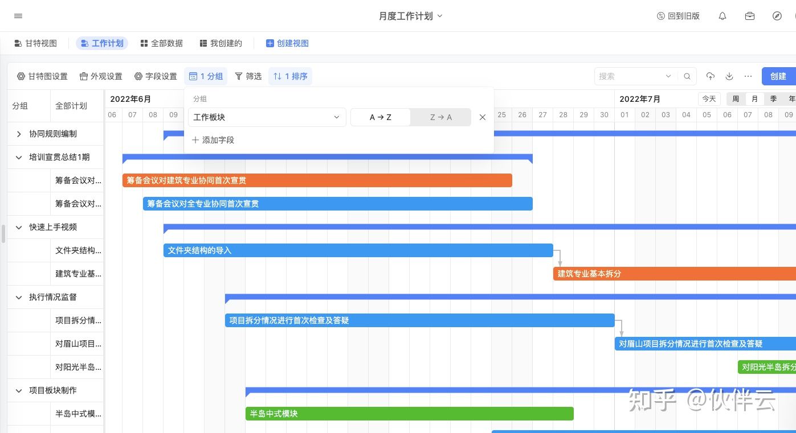Click the blue 创建 button
Image resolution: width=796 pixels, height=433 pixels.
pyautogui.click(x=778, y=76)
